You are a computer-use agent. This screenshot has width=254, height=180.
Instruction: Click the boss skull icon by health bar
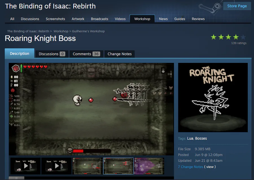coord(70,151)
